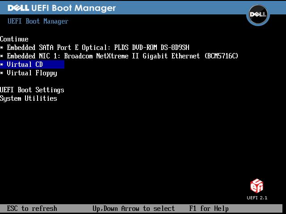Click the ESC to refresh hint
The height and width of the screenshot is (214, 286).
point(32,209)
